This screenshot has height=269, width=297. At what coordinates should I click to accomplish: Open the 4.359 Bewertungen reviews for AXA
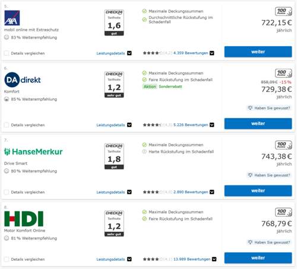coord(191,53)
